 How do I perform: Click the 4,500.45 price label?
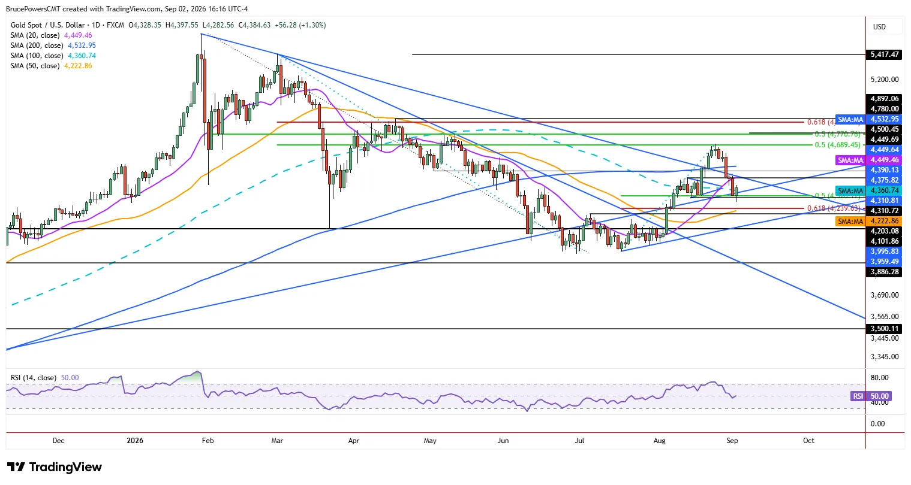tap(885, 129)
